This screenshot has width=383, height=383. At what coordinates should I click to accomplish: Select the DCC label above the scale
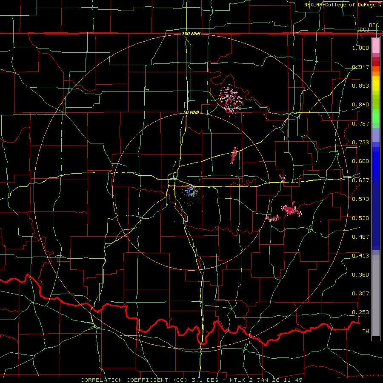click(x=374, y=26)
